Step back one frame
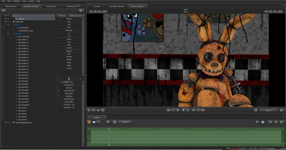This screenshot has width=286, height=150. tap(178, 110)
